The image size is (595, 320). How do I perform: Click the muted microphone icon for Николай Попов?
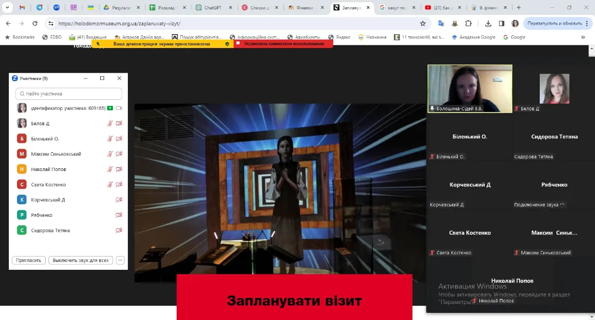click(x=110, y=169)
